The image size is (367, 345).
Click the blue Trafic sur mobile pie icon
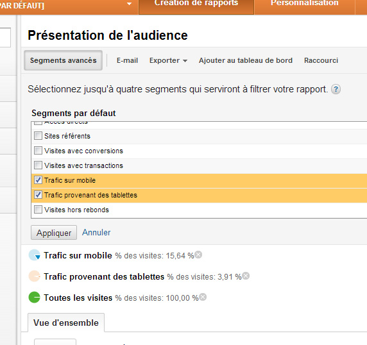pyautogui.click(x=35, y=255)
